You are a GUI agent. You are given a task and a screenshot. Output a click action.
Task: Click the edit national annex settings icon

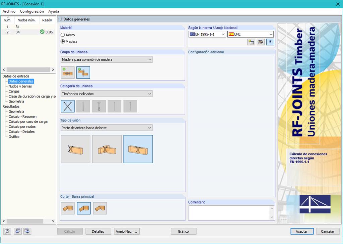(x=261, y=42)
